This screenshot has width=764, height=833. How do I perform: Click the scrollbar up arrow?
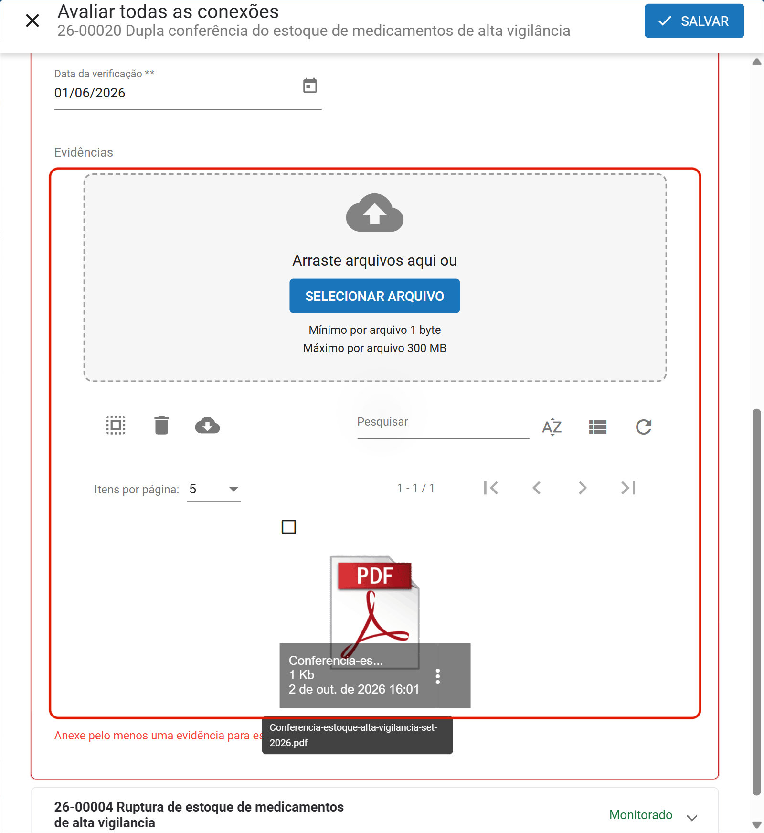(756, 62)
